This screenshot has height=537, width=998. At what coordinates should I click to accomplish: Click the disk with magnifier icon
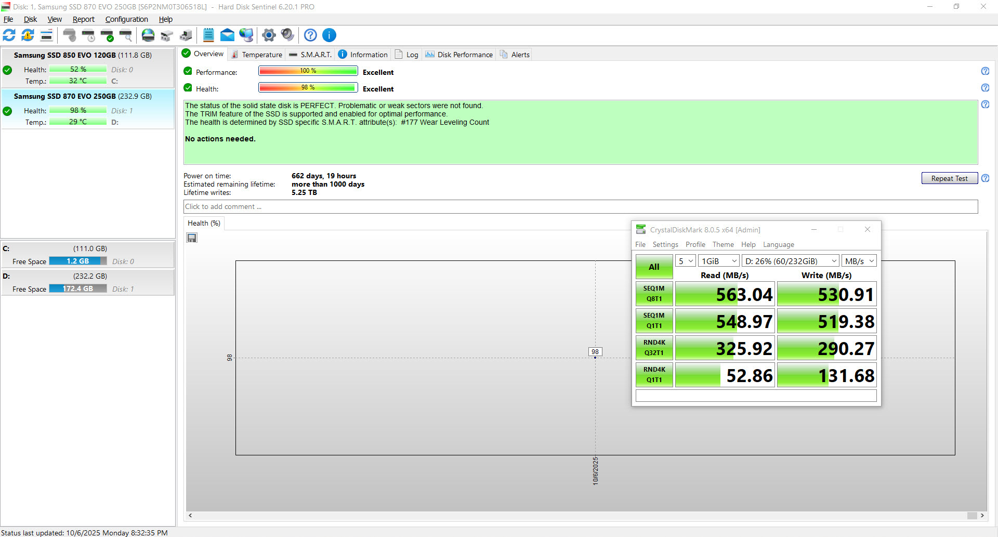(x=126, y=35)
